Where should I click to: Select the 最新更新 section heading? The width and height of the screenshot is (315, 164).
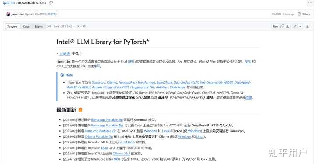(x=66, y=110)
